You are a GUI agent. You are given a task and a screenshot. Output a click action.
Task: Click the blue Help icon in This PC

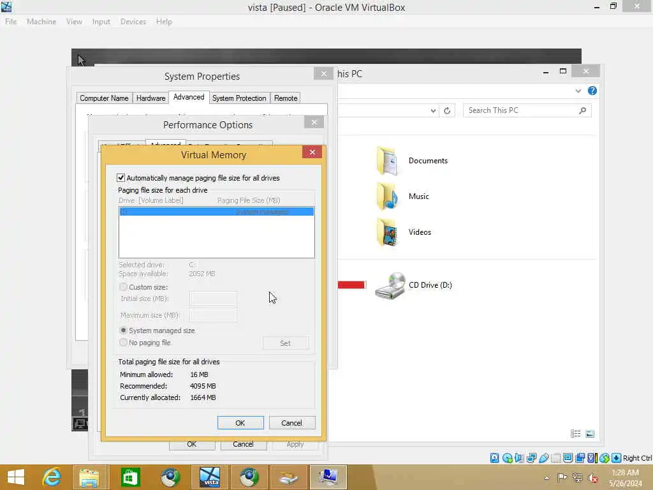[592, 91]
